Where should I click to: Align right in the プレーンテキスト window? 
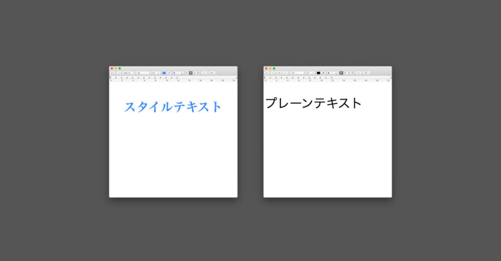click(x=349, y=73)
